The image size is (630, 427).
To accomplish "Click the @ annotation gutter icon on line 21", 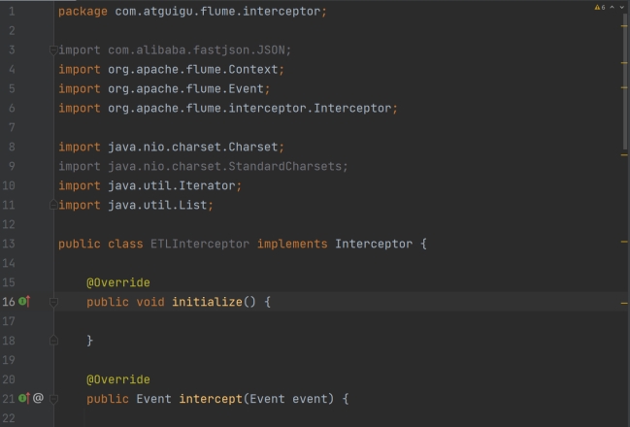I will (39, 398).
